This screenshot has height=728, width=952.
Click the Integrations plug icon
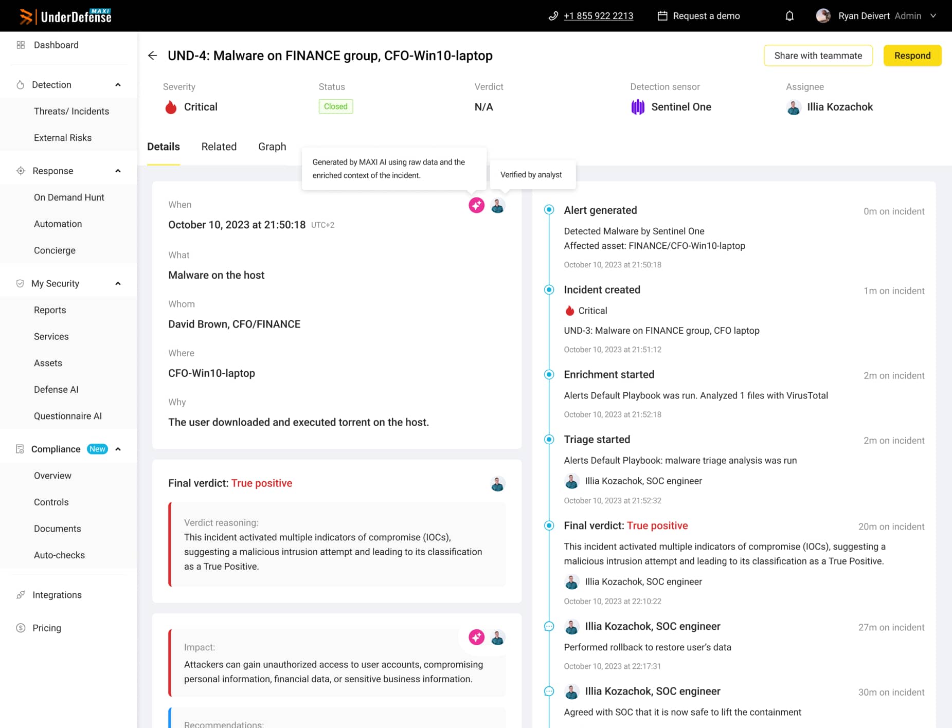(21, 595)
